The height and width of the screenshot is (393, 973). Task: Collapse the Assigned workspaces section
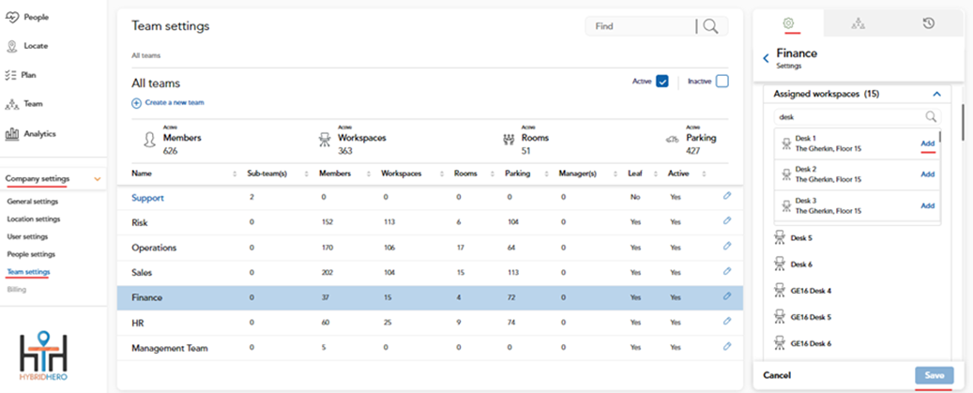tap(937, 94)
